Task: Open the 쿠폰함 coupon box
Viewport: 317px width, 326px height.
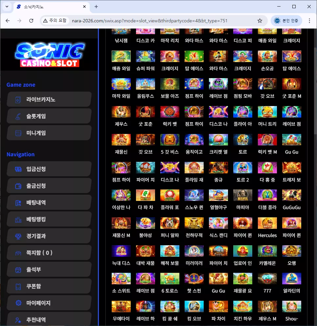Action: pyautogui.click(x=49, y=286)
